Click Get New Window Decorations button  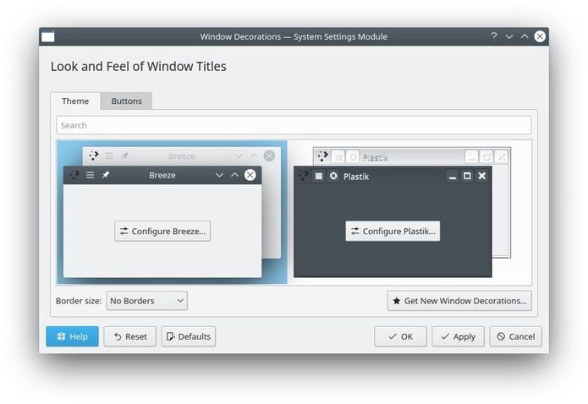[459, 301]
